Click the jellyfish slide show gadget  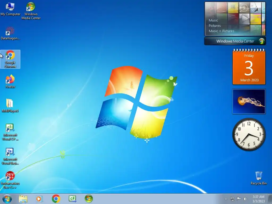tap(249, 101)
